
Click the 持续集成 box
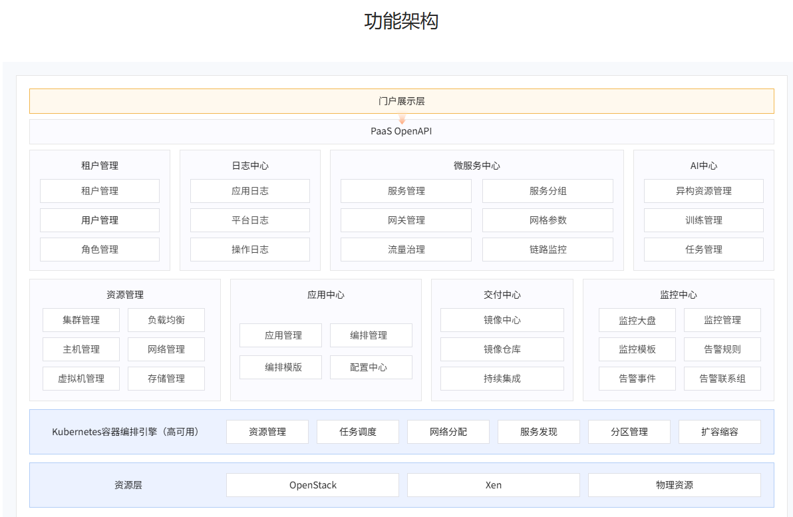click(502, 379)
